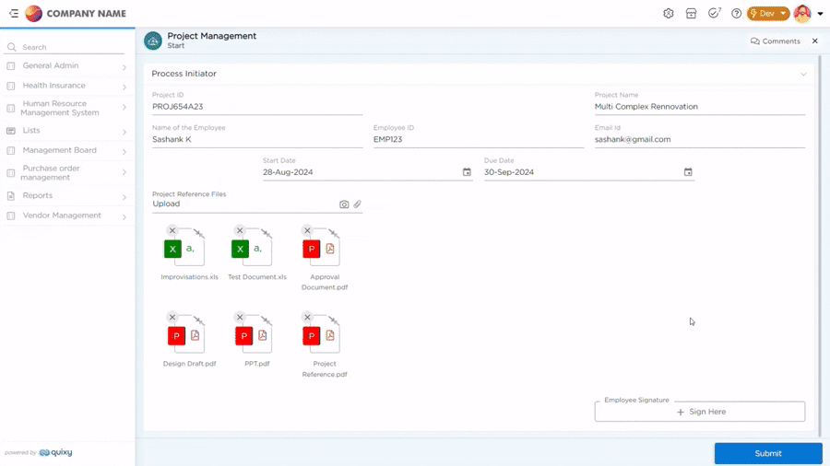Click the Submit button
The height and width of the screenshot is (466, 830).
767,453
